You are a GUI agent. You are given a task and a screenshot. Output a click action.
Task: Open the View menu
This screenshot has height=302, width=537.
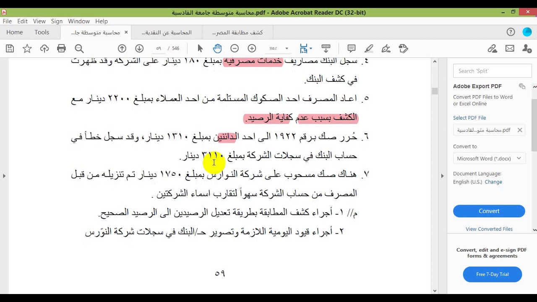coord(39,21)
